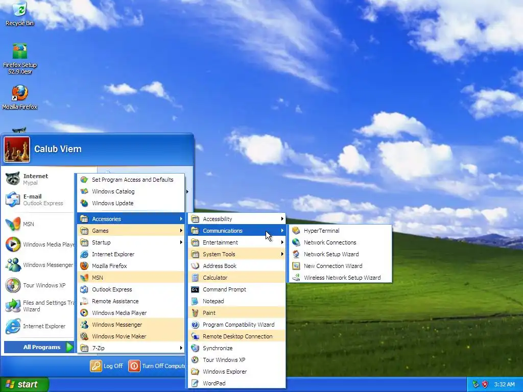The width and height of the screenshot is (523, 392).
Task: Expand the Startup submenu arrow
Action: click(x=181, y=242)
